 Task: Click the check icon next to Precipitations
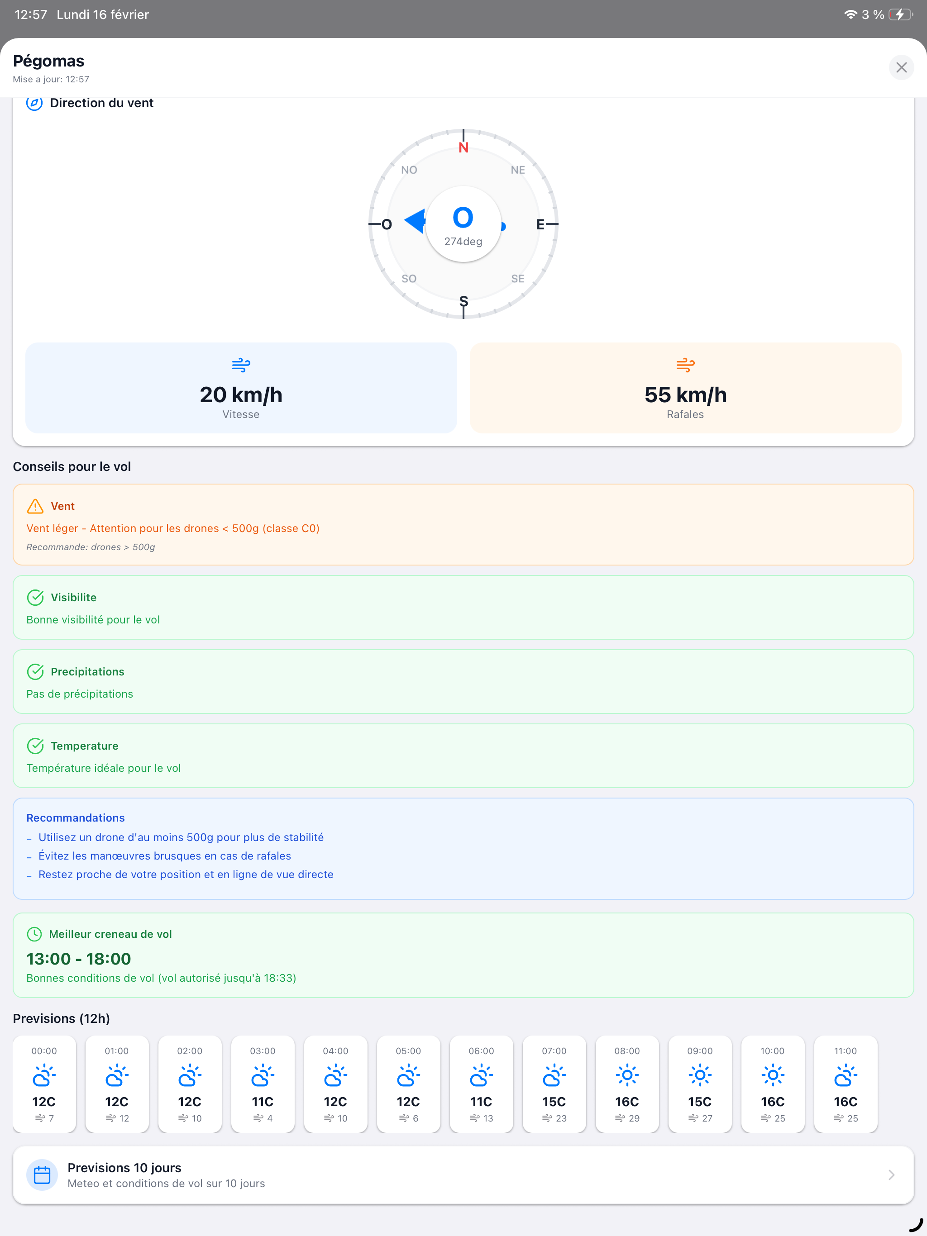pos(35,672)
